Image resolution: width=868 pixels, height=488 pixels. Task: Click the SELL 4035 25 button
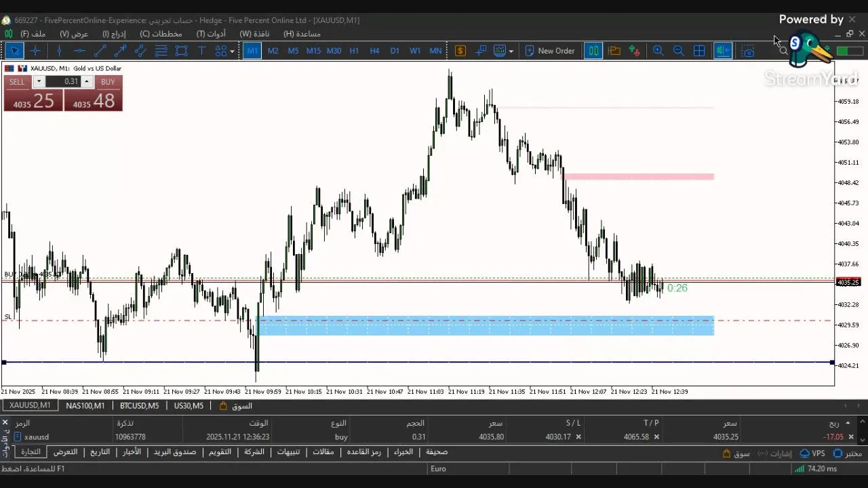pos(33,101)
